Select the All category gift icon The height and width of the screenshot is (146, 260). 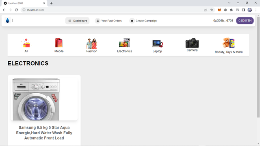tap(26, 43)
